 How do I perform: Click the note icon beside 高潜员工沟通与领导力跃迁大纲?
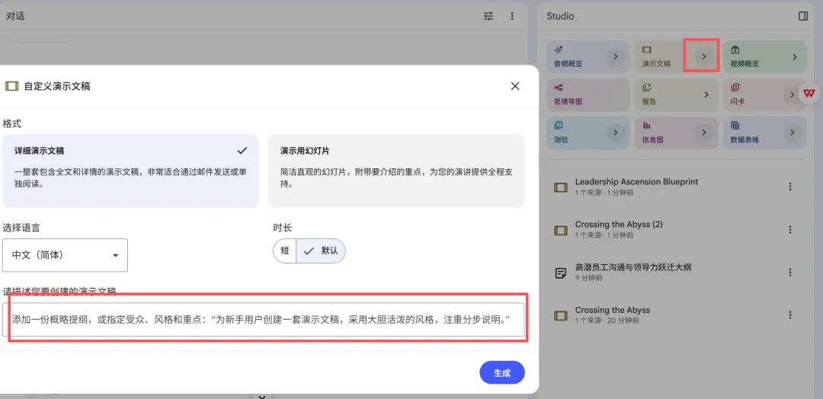tap(561, 273)
